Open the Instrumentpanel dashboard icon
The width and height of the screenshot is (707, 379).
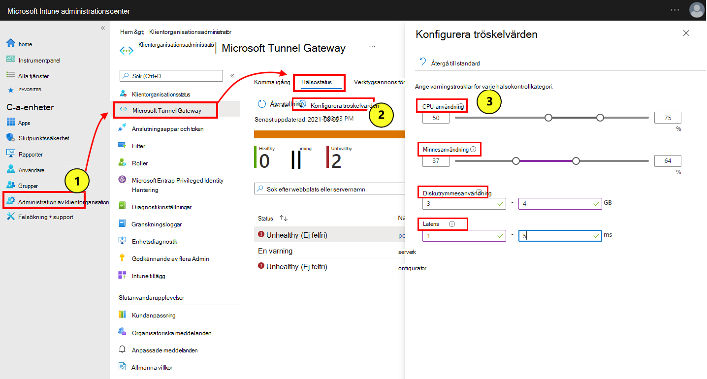[11, 60]
